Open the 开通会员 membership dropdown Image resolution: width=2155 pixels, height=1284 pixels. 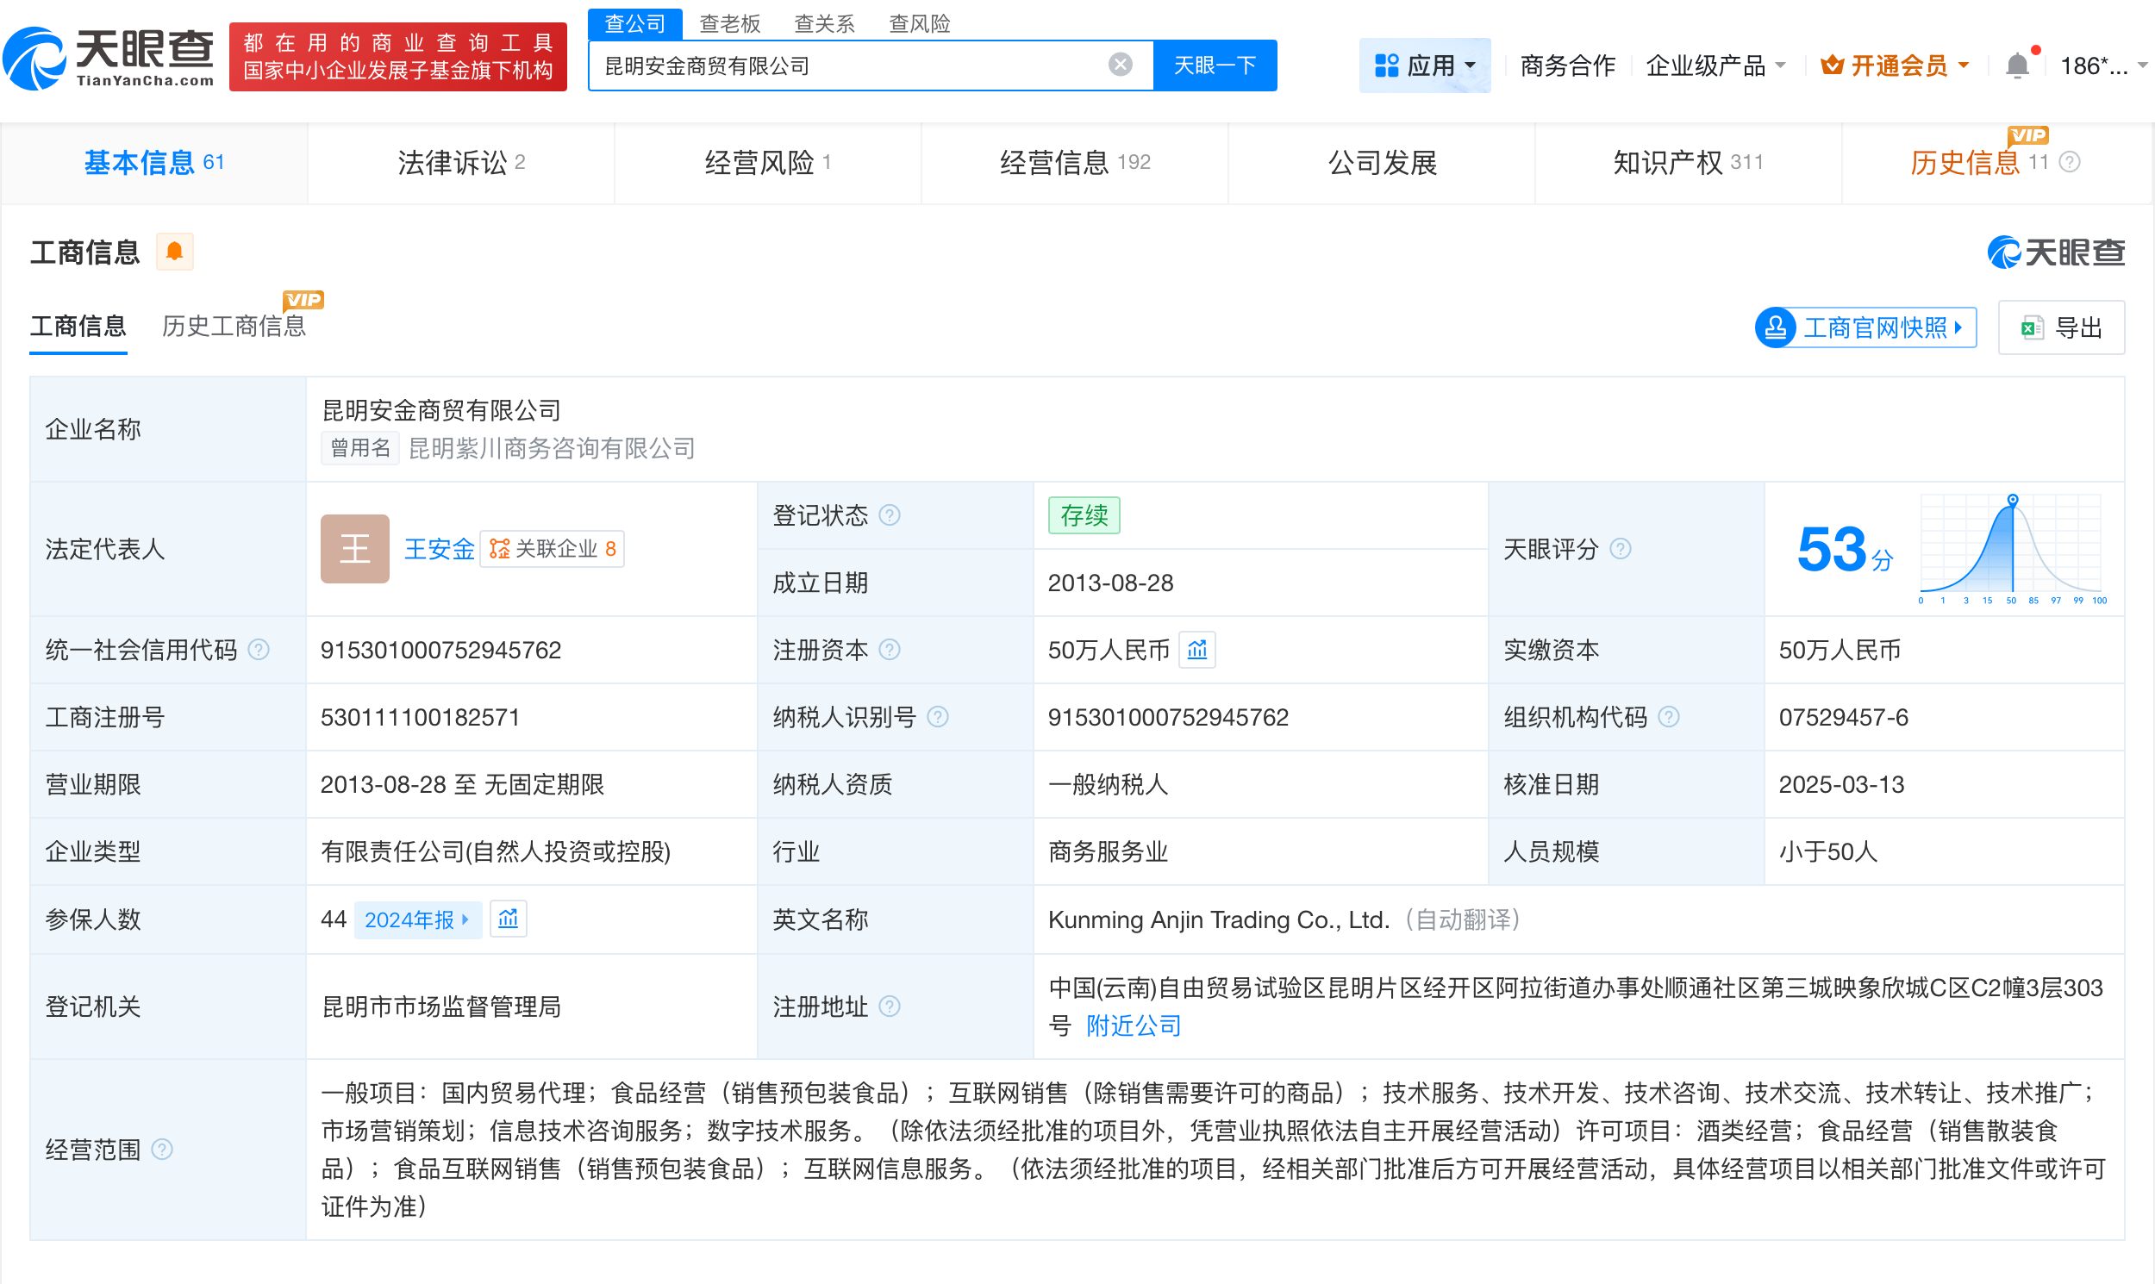pyautogui.click(x=1896, y=65)
